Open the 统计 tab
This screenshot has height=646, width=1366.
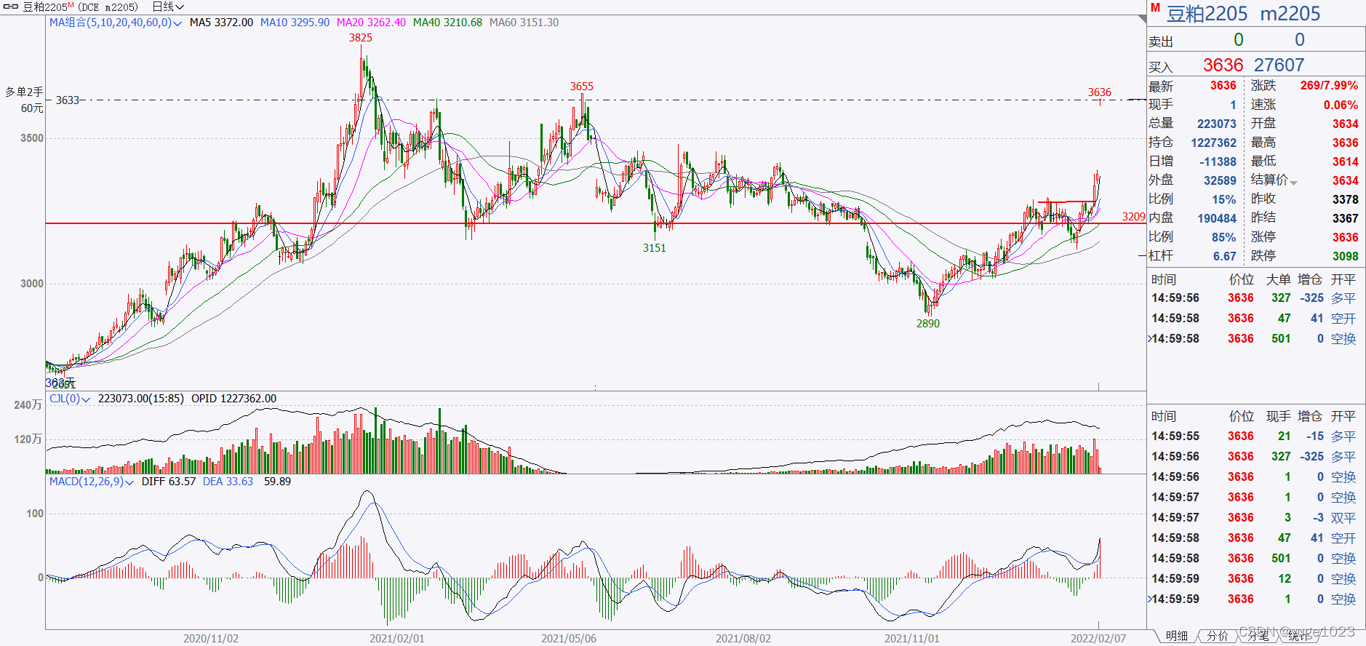[1299, 636]
